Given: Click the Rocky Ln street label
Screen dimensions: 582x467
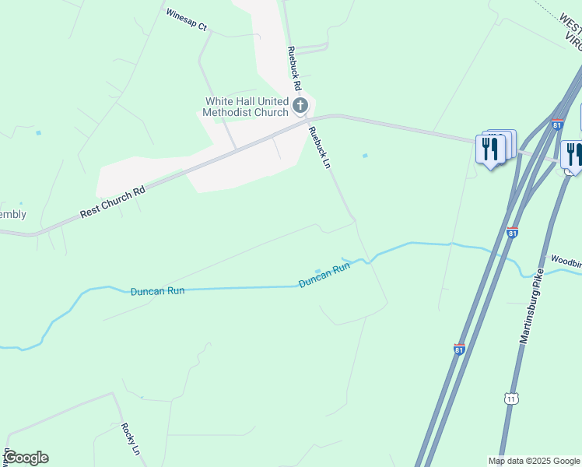Looking at the screenshot, I should 131,439.
